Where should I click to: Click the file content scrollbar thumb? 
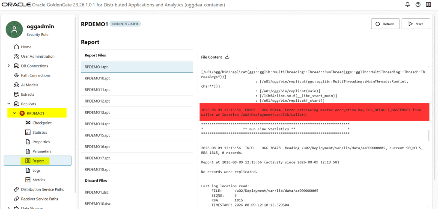[429, 135]
